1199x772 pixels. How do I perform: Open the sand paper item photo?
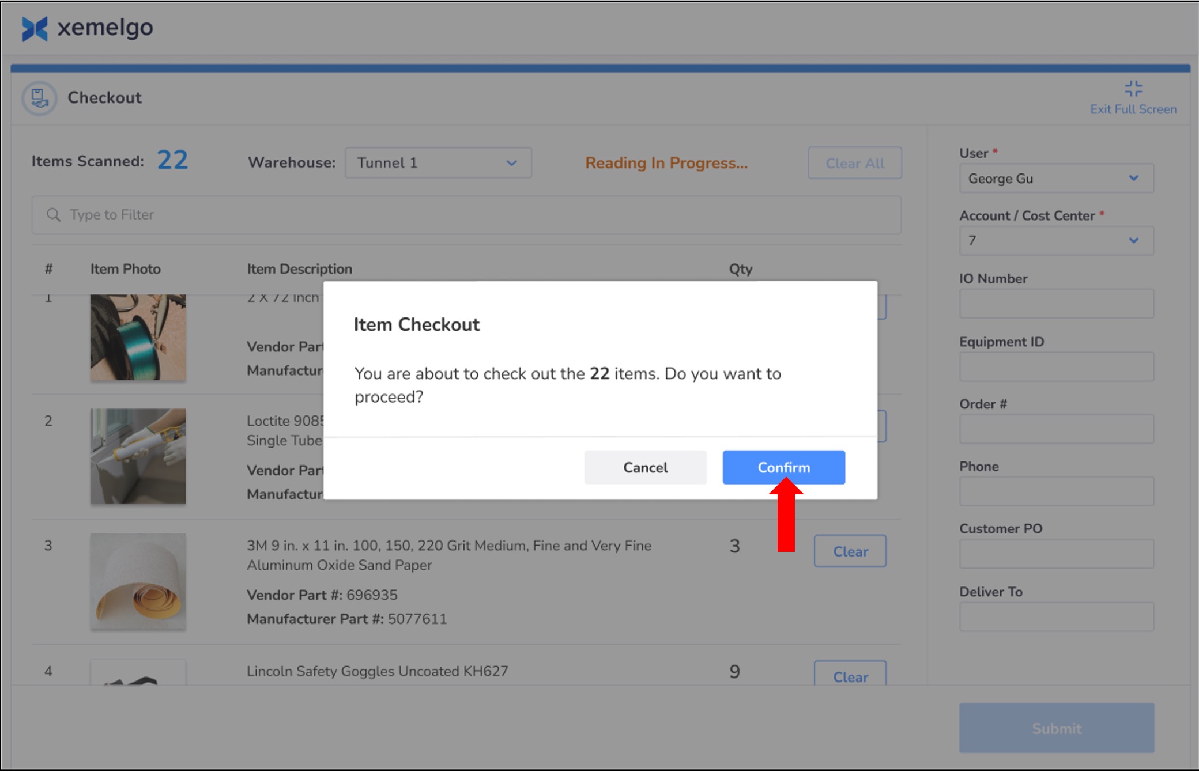(x=138, y=581)
